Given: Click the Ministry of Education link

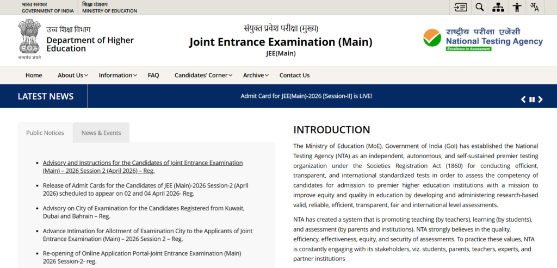Looking at the screenshot, I should (x=109, y=8).
